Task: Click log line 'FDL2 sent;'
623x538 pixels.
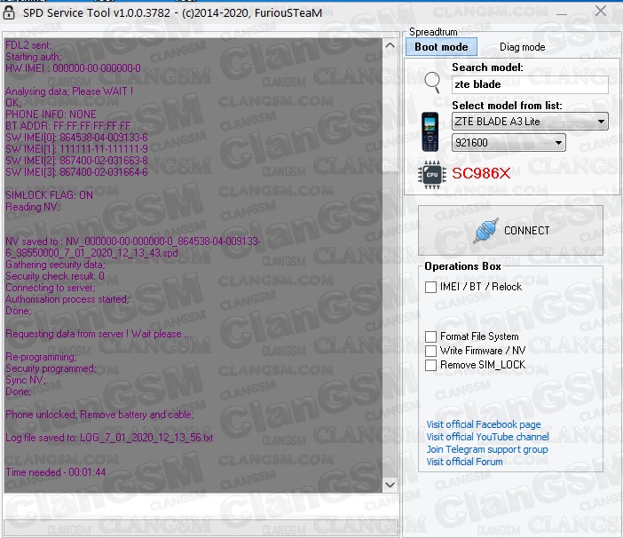Action: coord(28,45)
